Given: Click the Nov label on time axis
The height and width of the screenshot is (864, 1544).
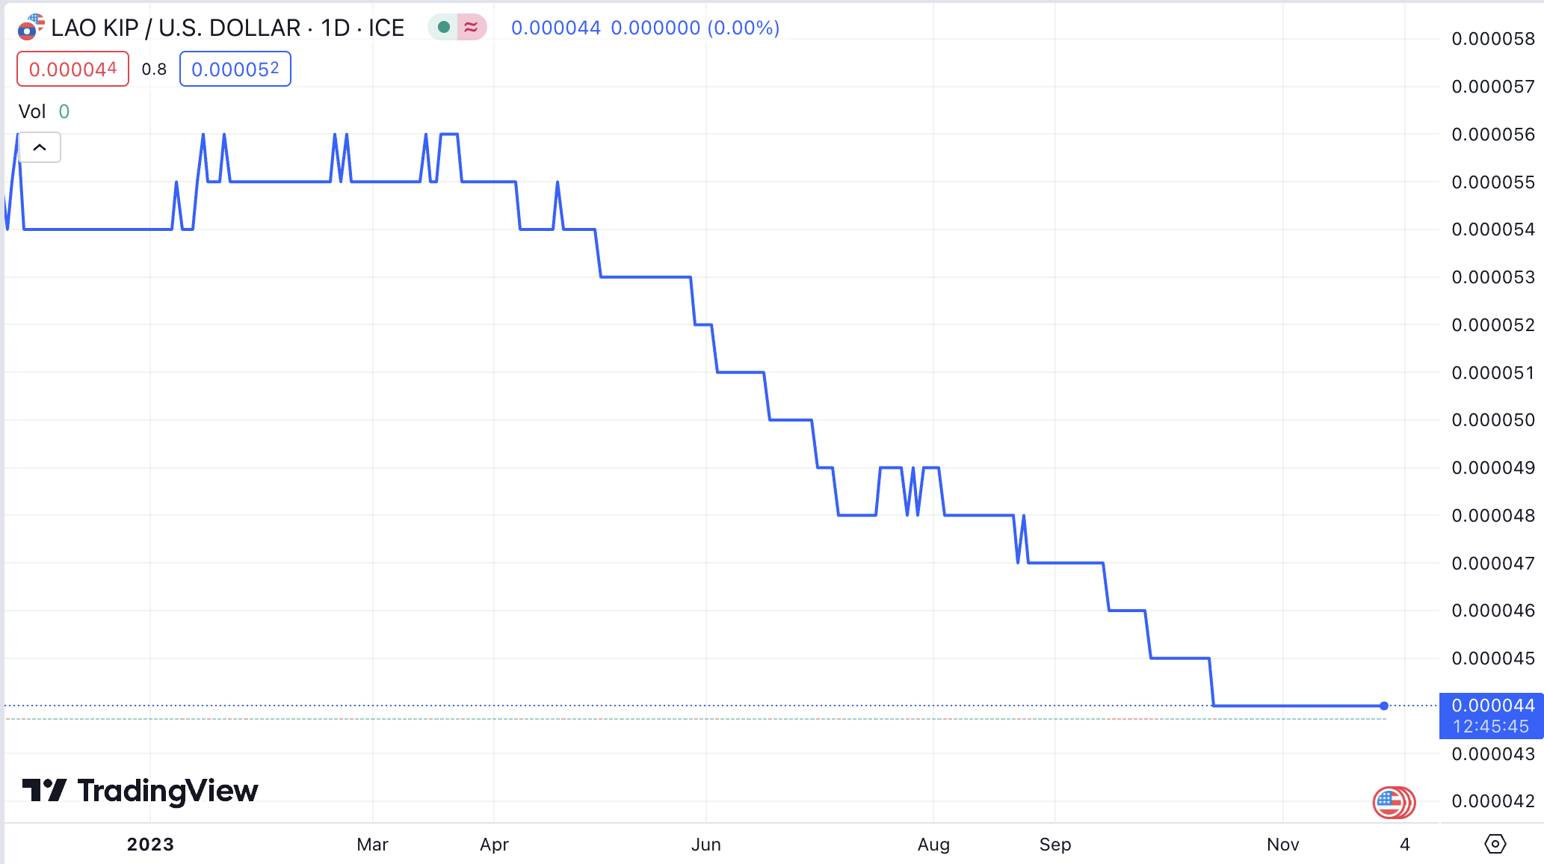Looking at the screenshot, I should tap(1282, 844).
